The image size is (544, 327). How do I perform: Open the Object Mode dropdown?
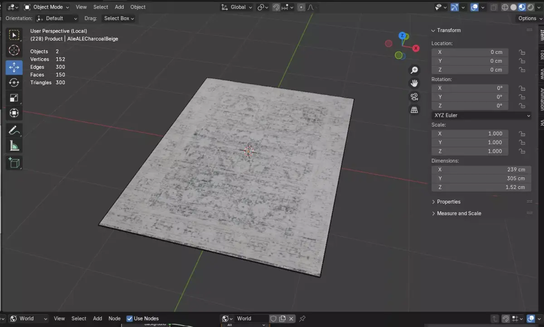click(x=47, y=7)
